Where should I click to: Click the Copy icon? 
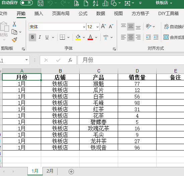point(14,32)
